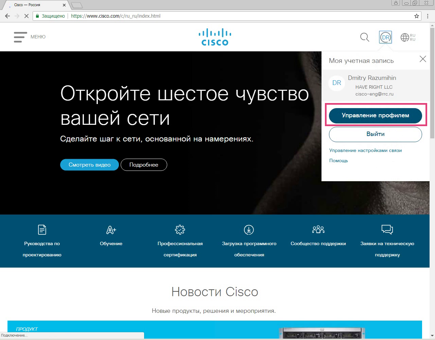The width and height of the screenshot is (435, 340).
Task: Click the DR avatar next to Dmitry Razumihin
Action: [x=337, y=83]
